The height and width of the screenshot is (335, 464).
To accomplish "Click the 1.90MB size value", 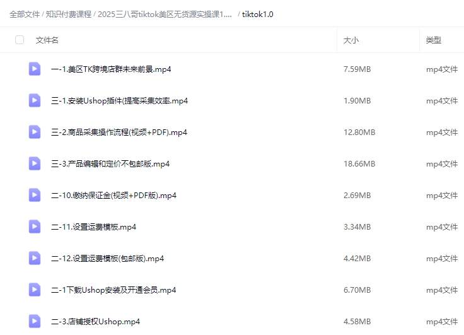I will point(357,101).
